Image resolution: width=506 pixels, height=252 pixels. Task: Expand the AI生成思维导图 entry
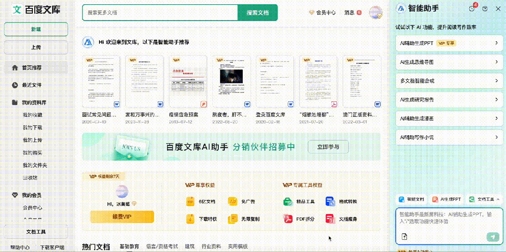[449, 62]
